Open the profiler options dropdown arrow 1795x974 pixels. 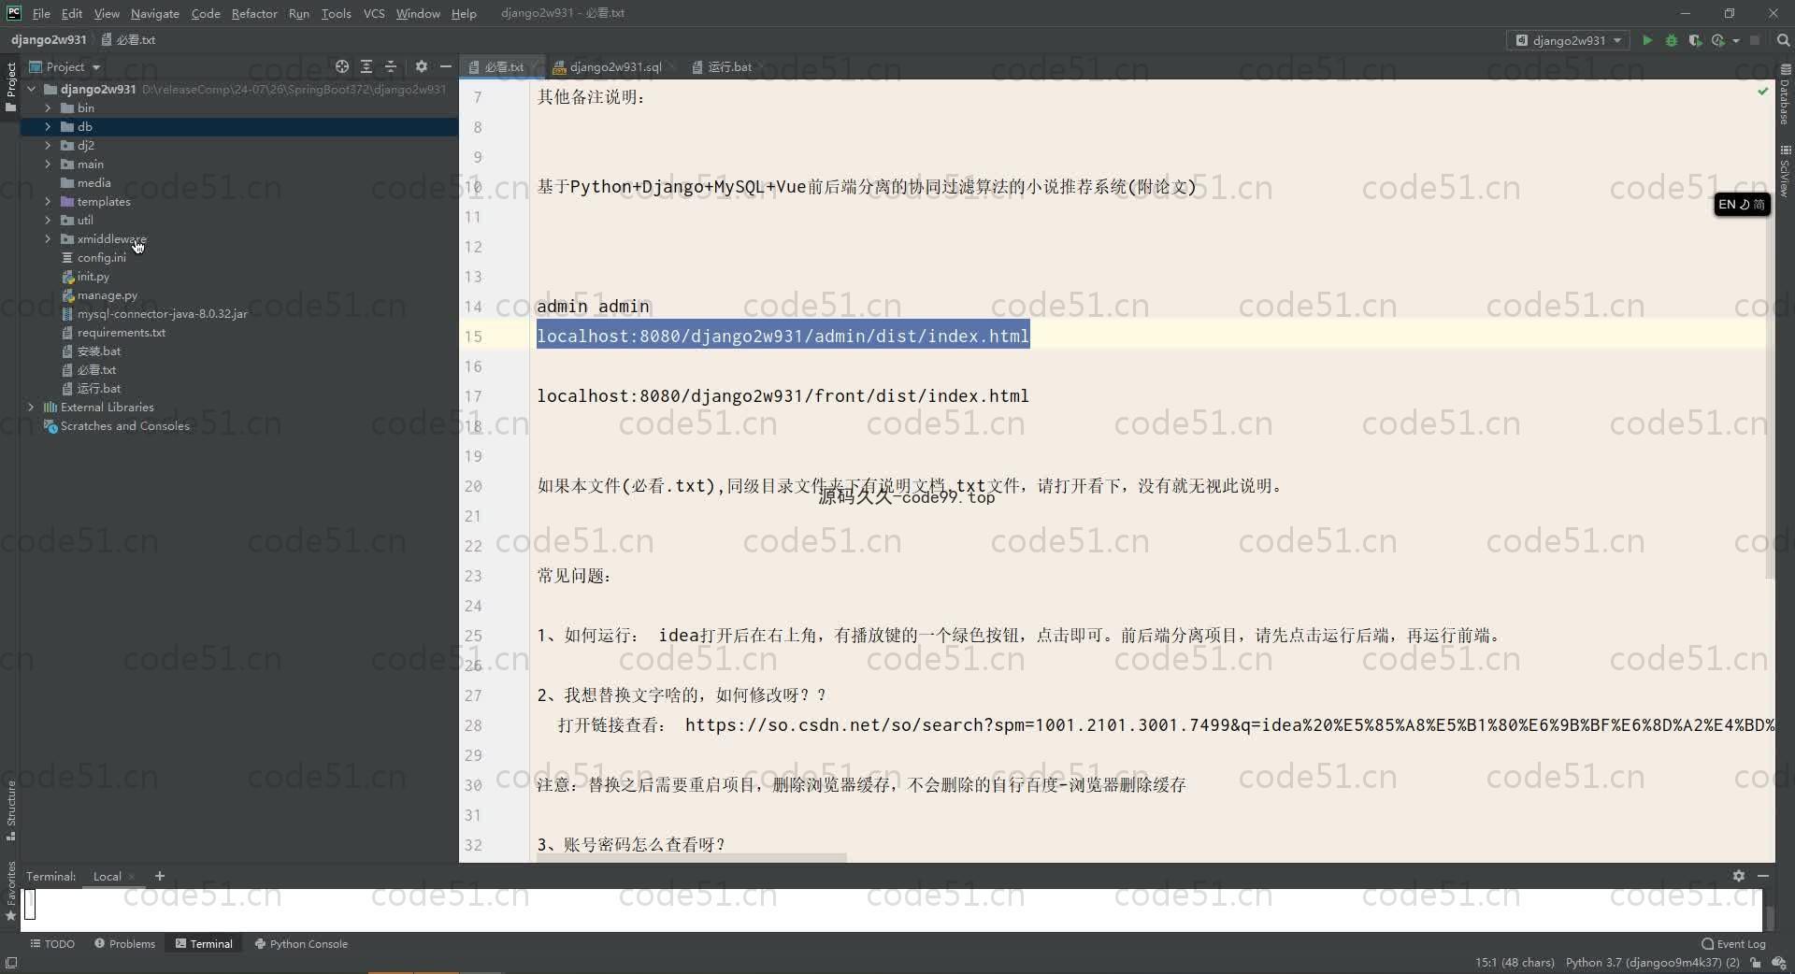(x=1736, y=40)
